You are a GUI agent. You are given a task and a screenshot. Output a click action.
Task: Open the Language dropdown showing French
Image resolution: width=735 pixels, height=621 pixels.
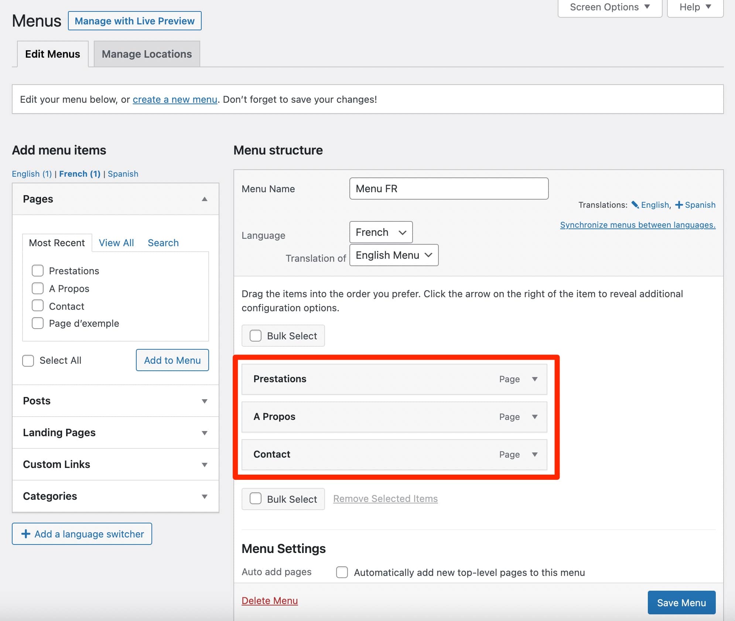(x=381, y=232)
